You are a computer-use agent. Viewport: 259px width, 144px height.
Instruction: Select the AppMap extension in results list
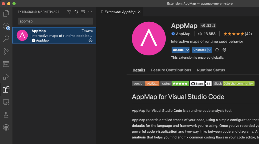coord(54,35)
